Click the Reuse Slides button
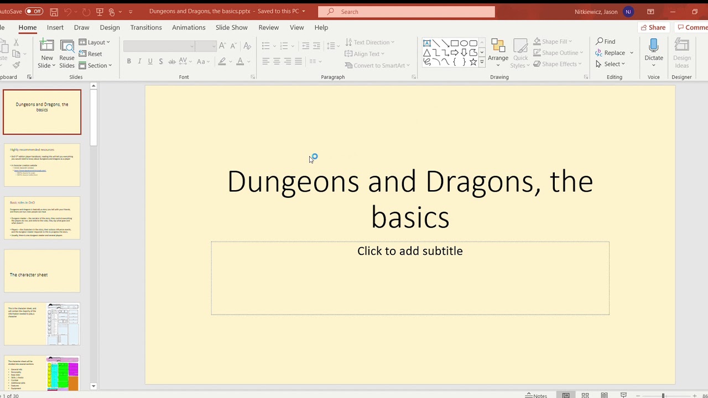Image resolution: width=708 pixels, height=398 pixels. (x=67, y=54)
